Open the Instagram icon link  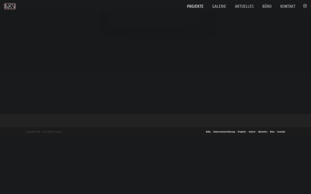(305, 6)
